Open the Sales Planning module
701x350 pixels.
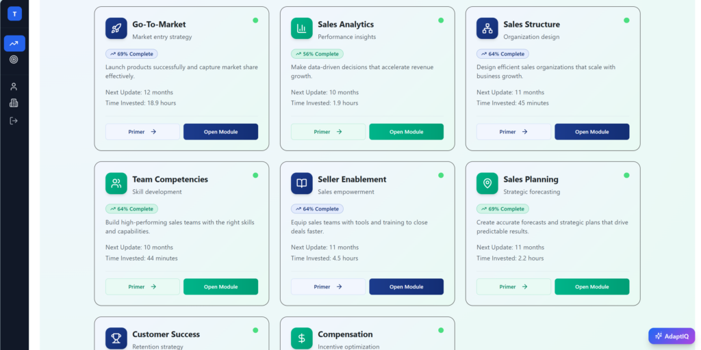point(592,286)
